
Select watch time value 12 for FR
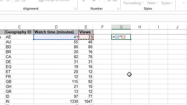(x=56, y=76)
